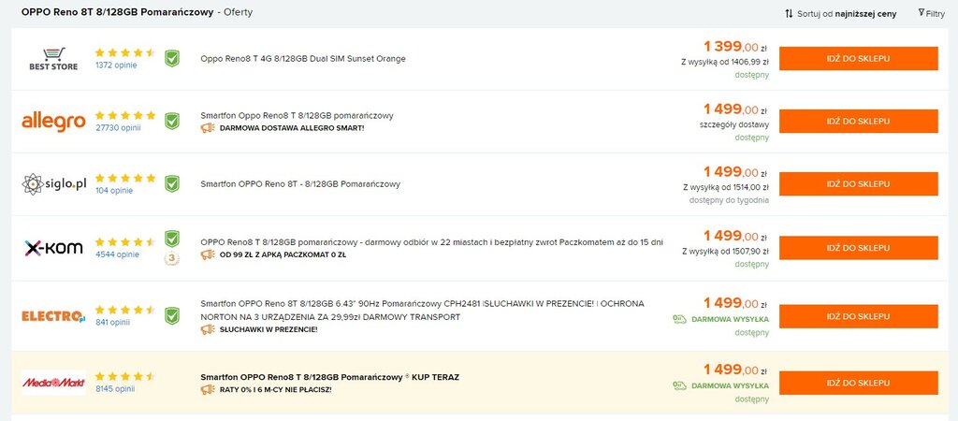Open the Electro.pl CPH2481 offer title

click(x=422, y=311)
